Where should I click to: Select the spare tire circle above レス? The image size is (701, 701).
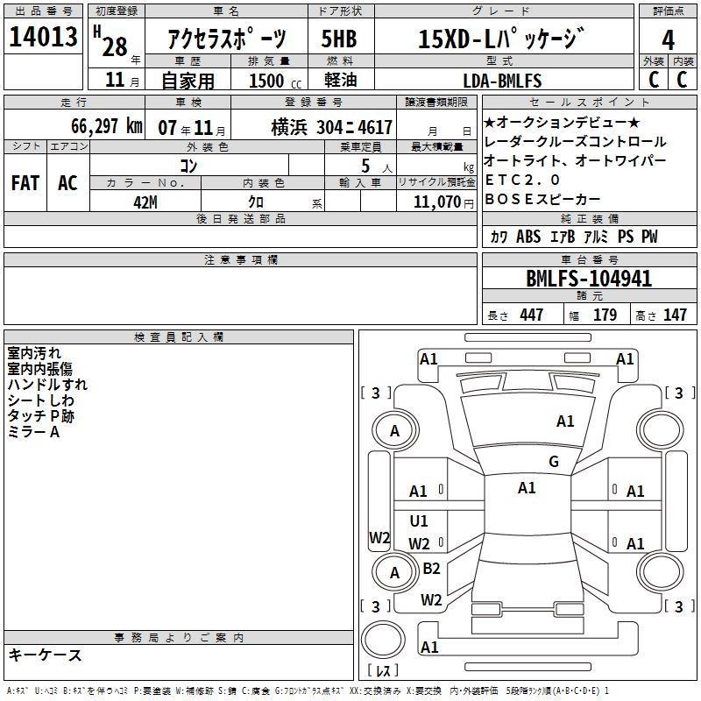point(383,641)
